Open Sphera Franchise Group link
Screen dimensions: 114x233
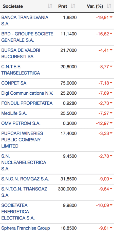[26, 228]
